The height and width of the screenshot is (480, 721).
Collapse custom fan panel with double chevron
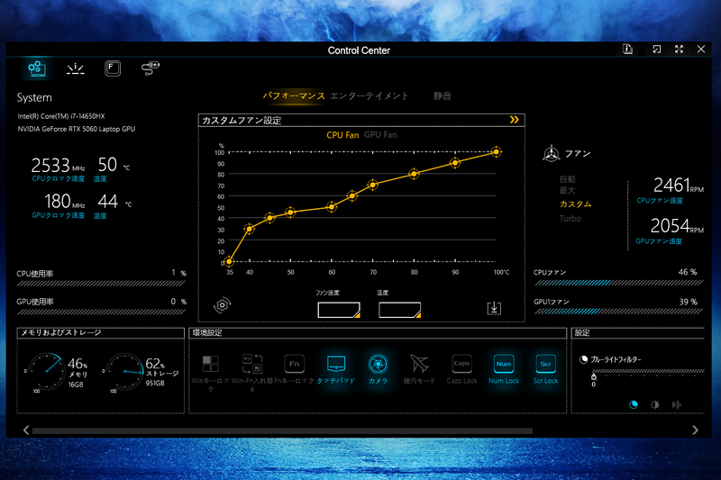[x=514, y=120]
